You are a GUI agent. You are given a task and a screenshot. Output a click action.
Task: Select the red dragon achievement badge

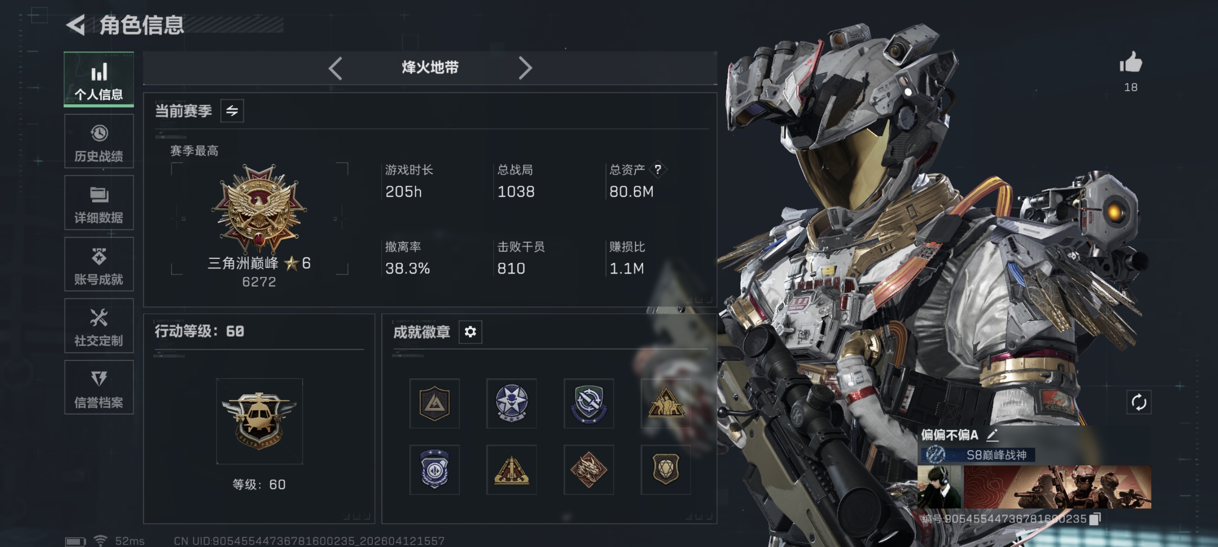(x=588, y=469)
